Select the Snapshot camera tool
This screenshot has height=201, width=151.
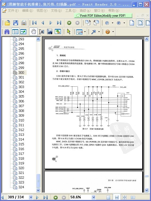tap(50, 32)
